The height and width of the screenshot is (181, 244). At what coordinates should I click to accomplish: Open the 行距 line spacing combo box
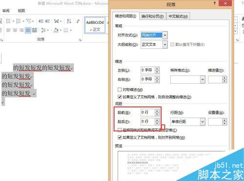click(188, 122)
